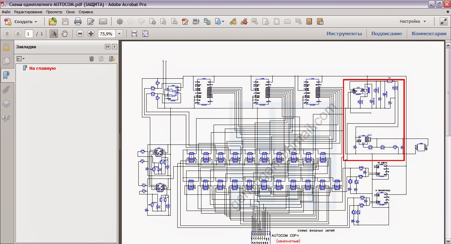Click the zoom out minus button
Image resolution: width=451 pixels, height=244 pixels.
(80, 33)
